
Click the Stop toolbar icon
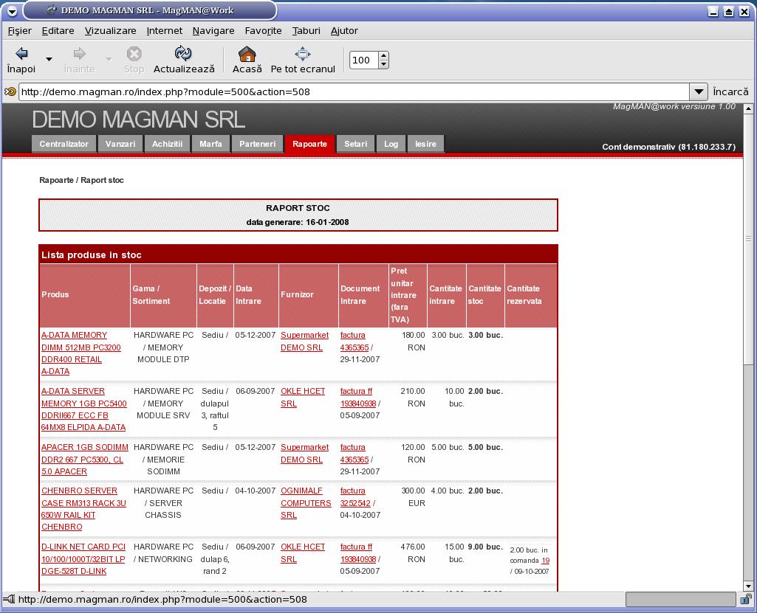pos(134,54)
